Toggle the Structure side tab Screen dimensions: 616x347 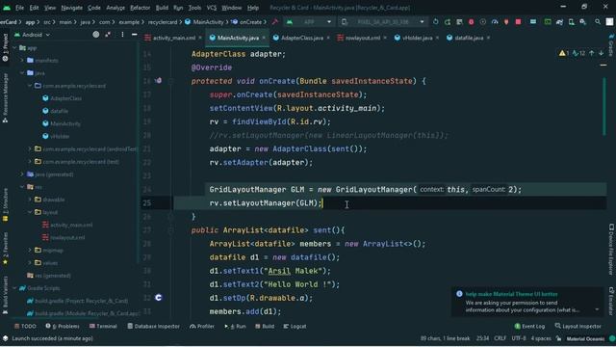coord(5,204)
